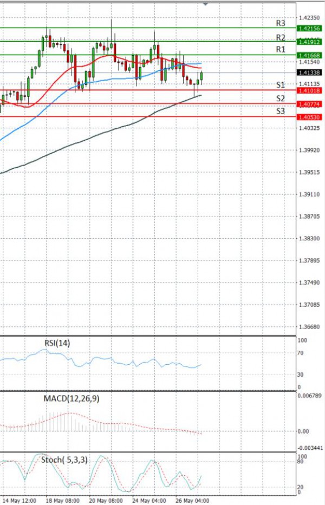Click the 24 May 04:00 time label
325x505 pixels.
click(x=149, y=501)
